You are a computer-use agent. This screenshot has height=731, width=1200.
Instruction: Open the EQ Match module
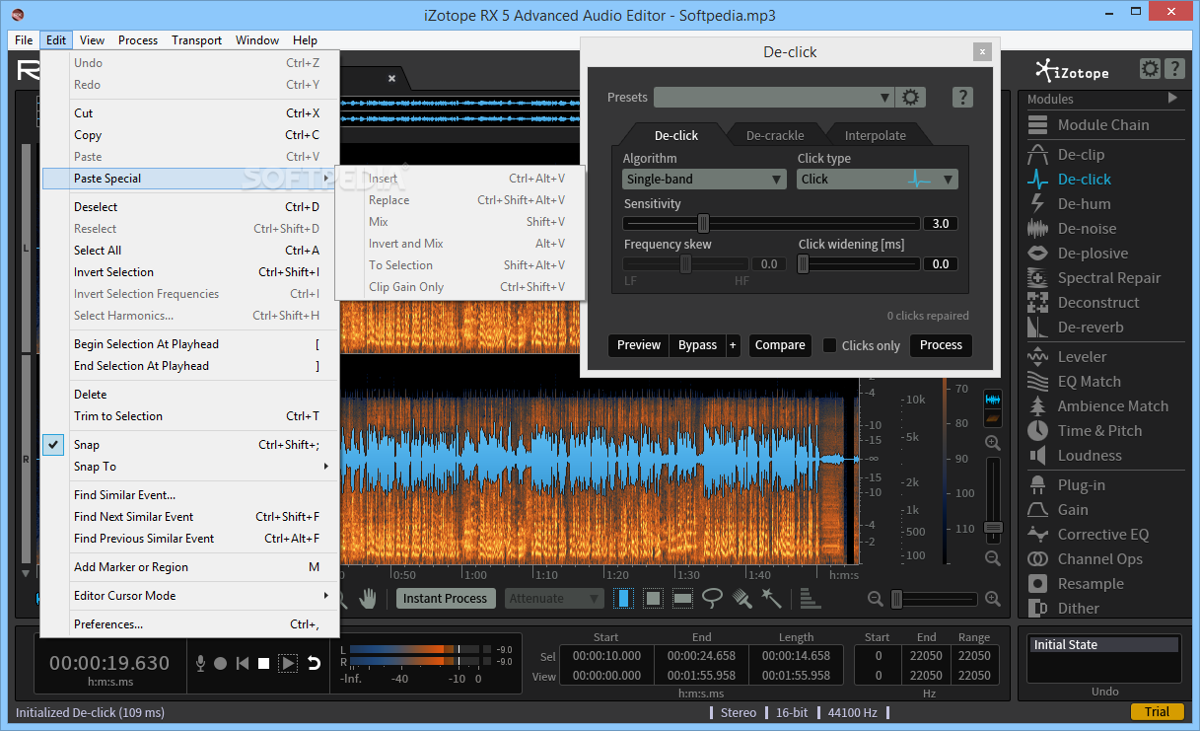[1074, 382]
